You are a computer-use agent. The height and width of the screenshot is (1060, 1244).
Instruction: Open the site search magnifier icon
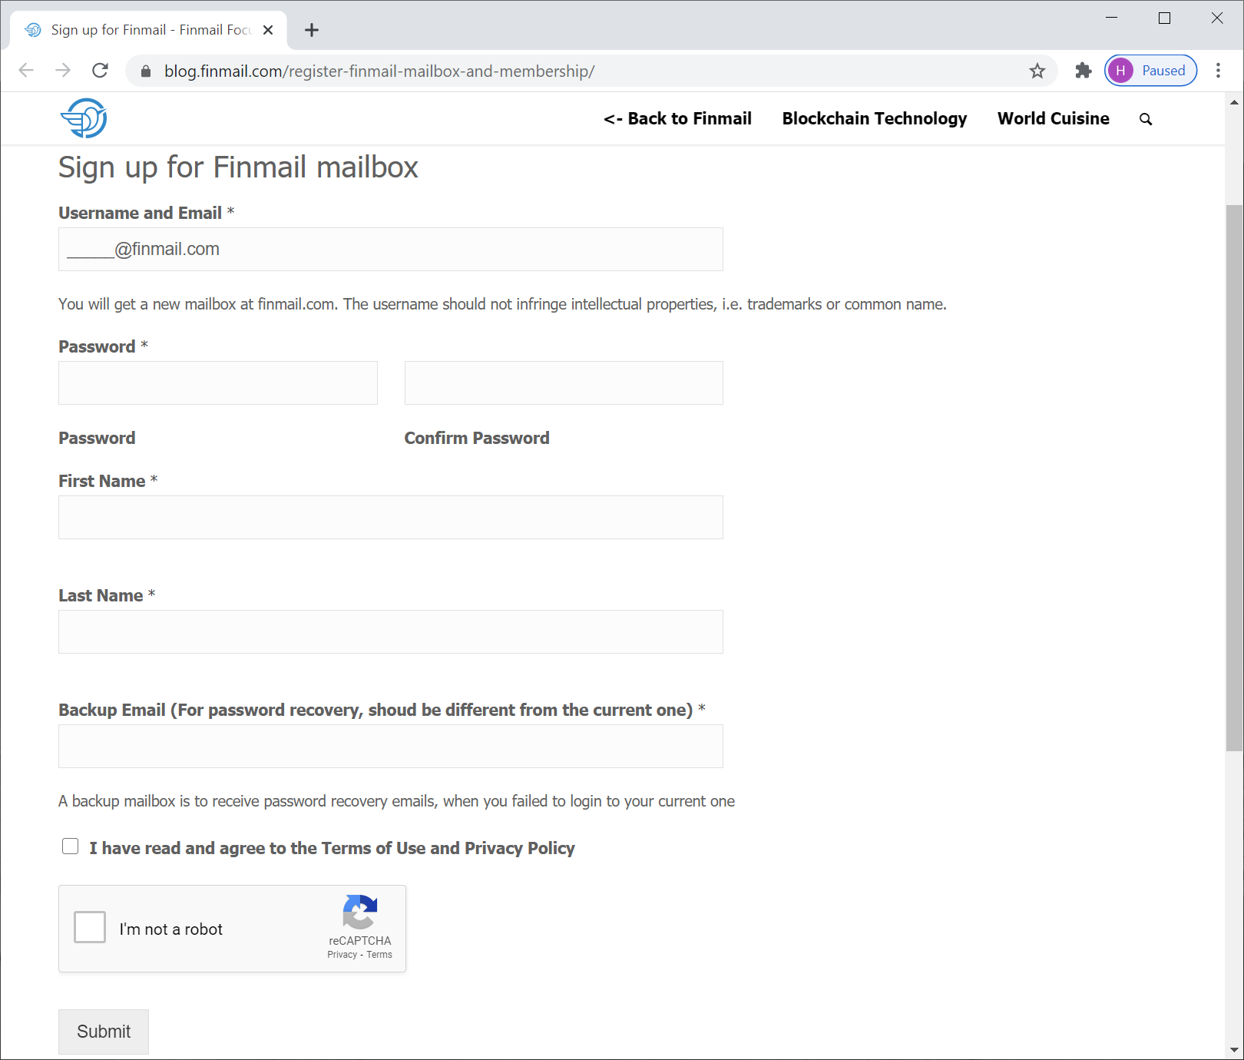click(x=1146, y=119)
